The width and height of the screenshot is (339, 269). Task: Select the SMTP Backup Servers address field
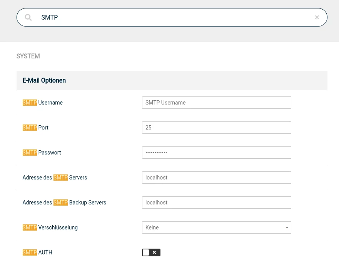216,203
